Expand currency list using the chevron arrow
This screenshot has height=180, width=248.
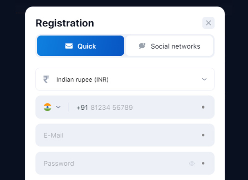click(204, 79)
